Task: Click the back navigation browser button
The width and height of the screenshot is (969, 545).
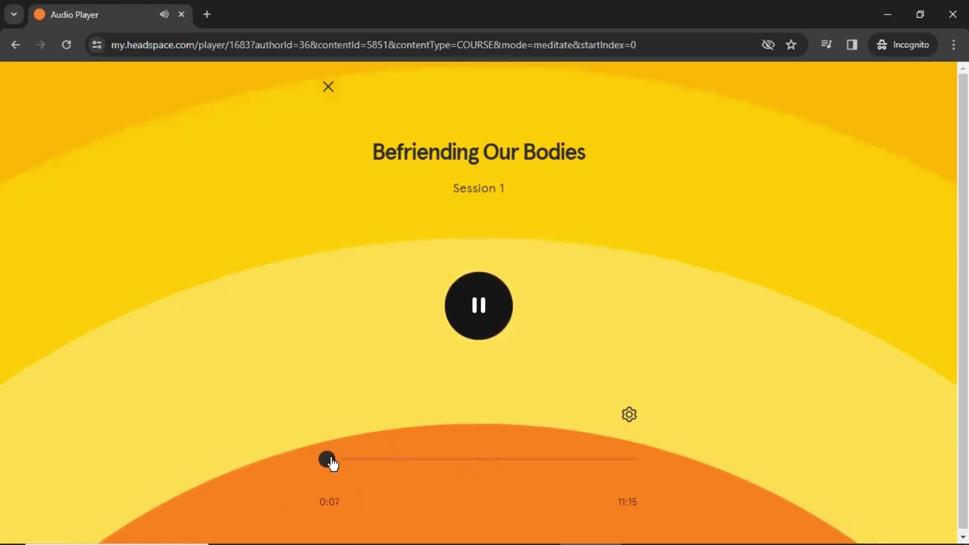Action: pyautogui.click(x=16, y=44)
